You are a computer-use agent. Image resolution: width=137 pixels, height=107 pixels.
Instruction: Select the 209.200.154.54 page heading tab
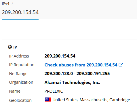click(x=20, y=12)
